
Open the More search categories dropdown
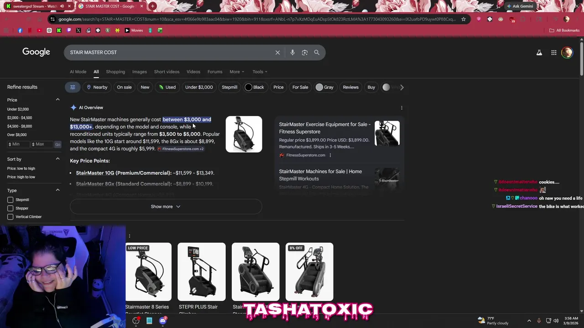[x=237, y=72]
